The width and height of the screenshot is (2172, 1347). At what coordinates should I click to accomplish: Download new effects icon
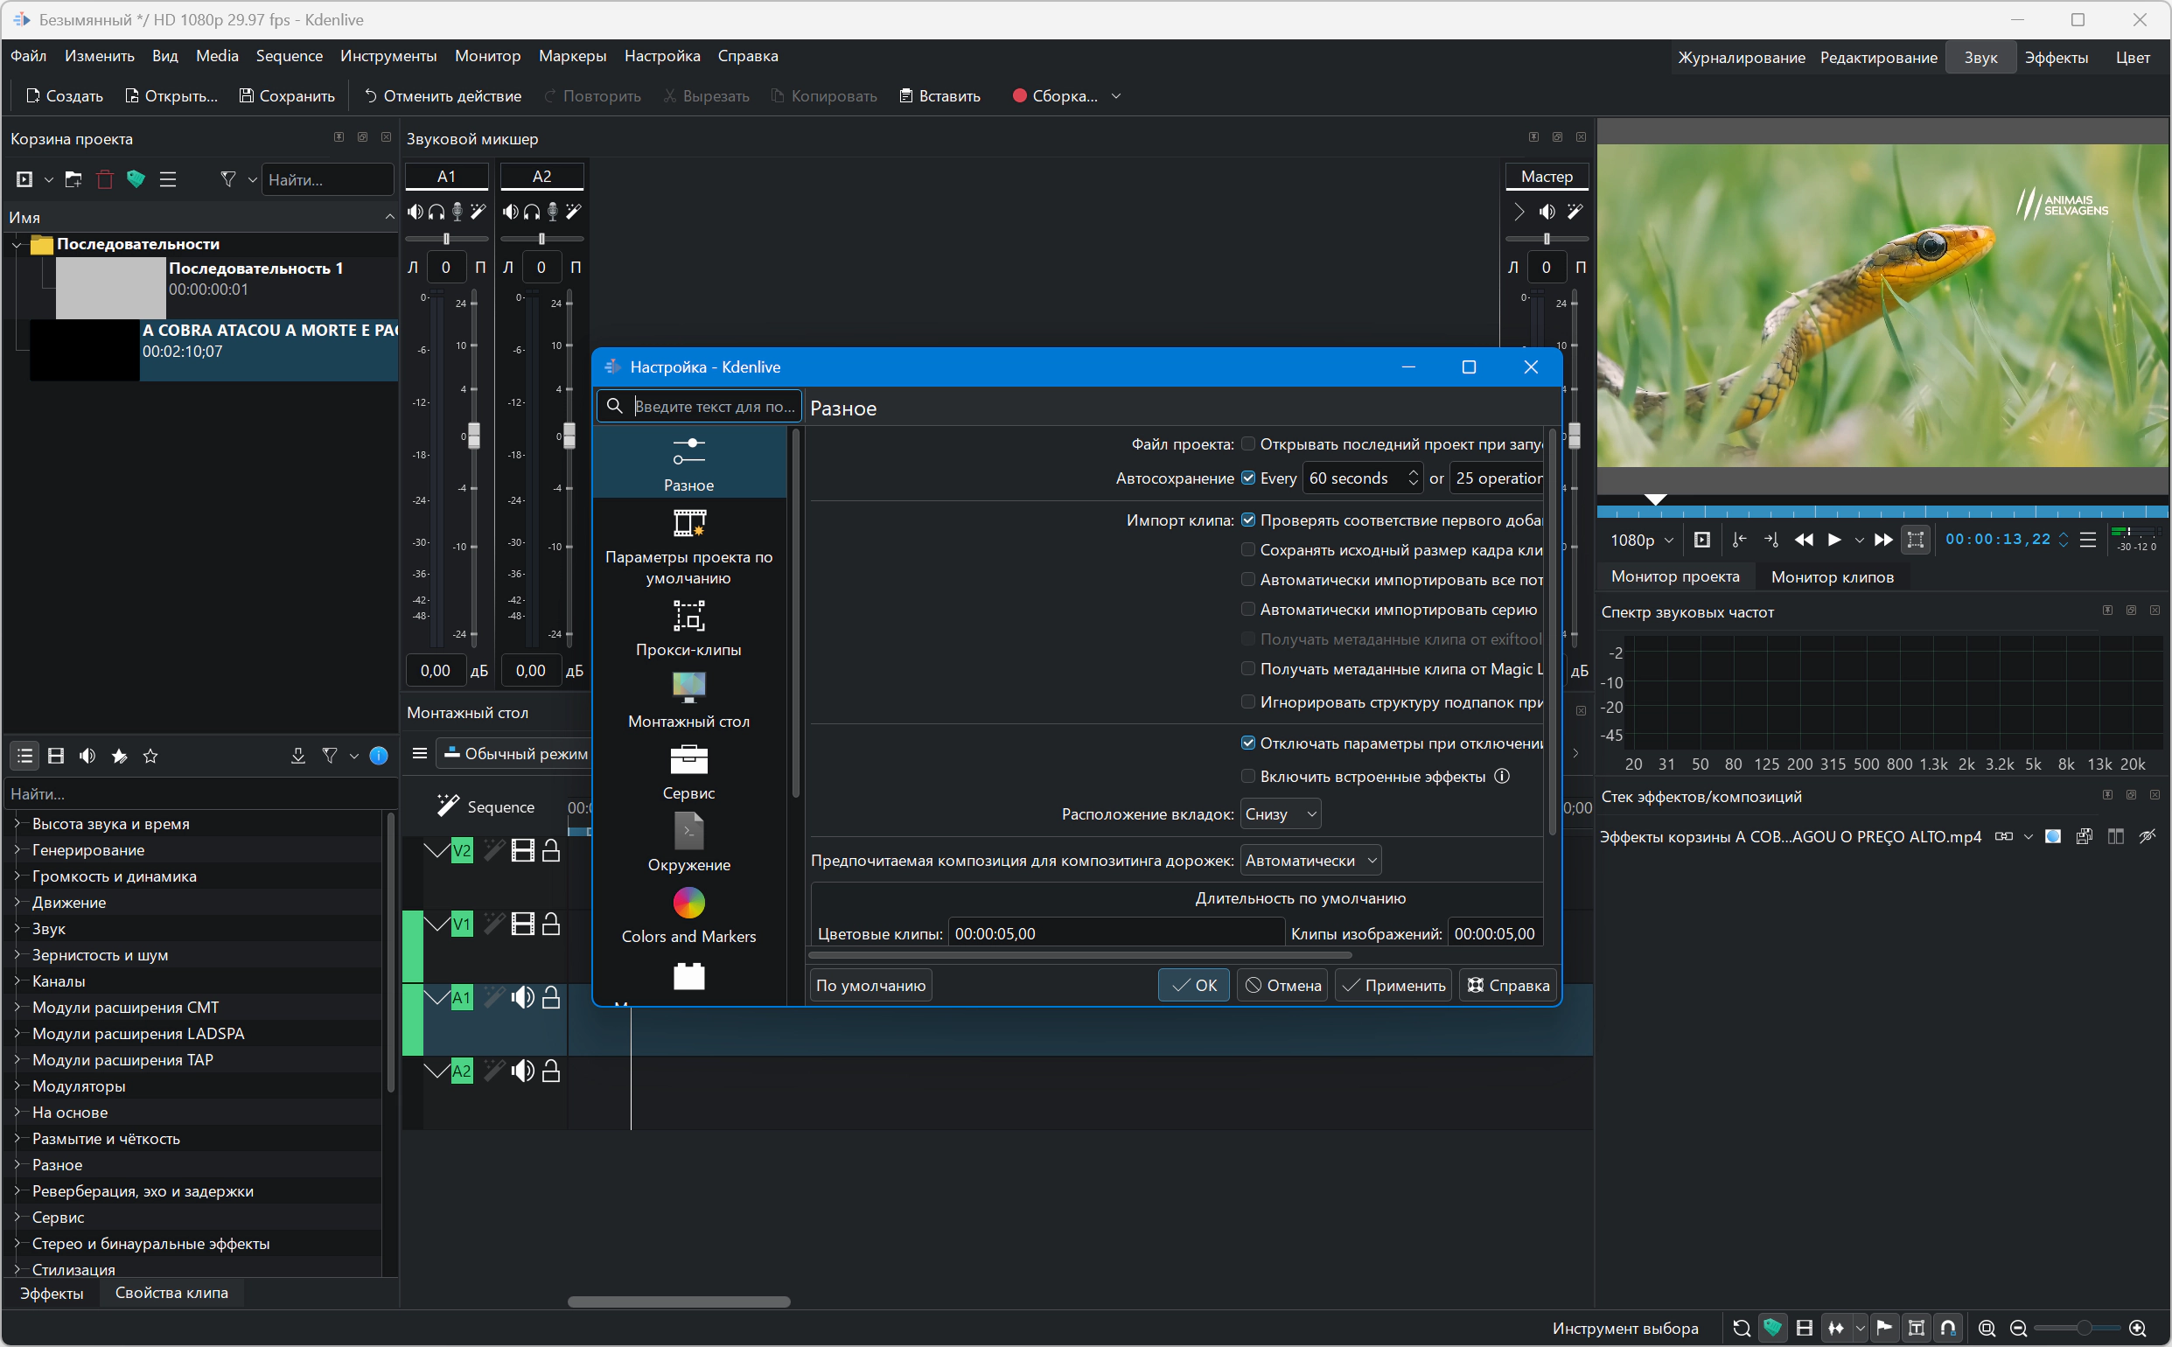pyautogui.click(x=298, y=756)
